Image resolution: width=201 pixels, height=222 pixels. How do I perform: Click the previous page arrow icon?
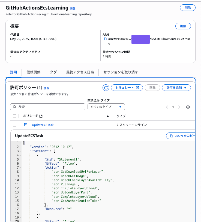coord(167,107)
